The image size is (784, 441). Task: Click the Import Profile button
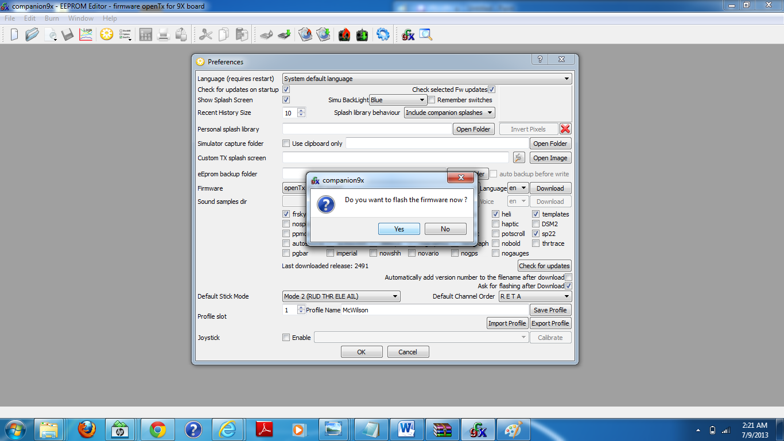click(x=507, y=323)
